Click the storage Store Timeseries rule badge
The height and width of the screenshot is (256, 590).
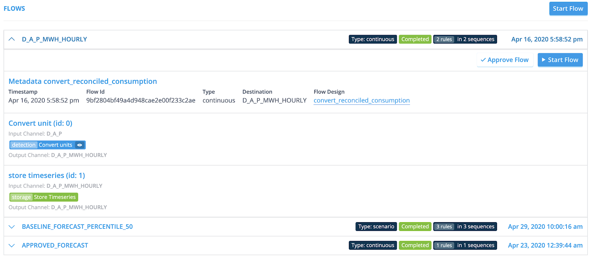point(44,197)
